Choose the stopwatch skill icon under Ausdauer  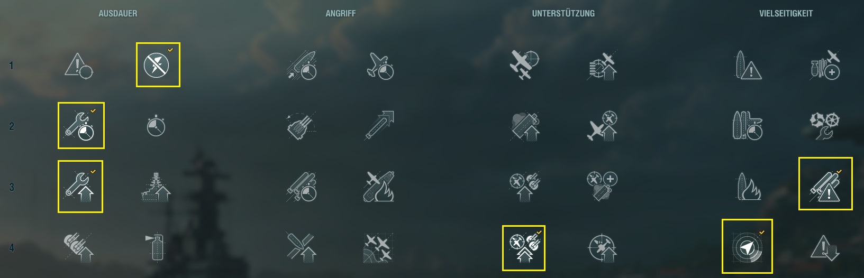(x=156, y=126)
